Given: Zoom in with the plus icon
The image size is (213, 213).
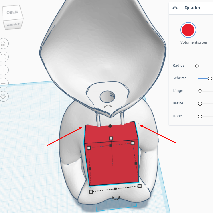Looking at the screenshot, I should tap(3, 70).
